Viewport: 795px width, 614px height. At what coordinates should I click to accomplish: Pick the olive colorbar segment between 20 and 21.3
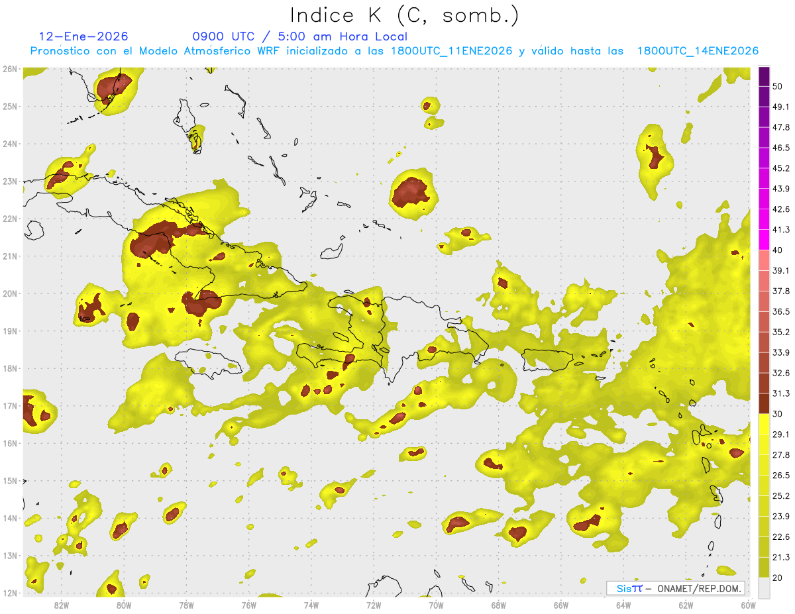point(764,568)
